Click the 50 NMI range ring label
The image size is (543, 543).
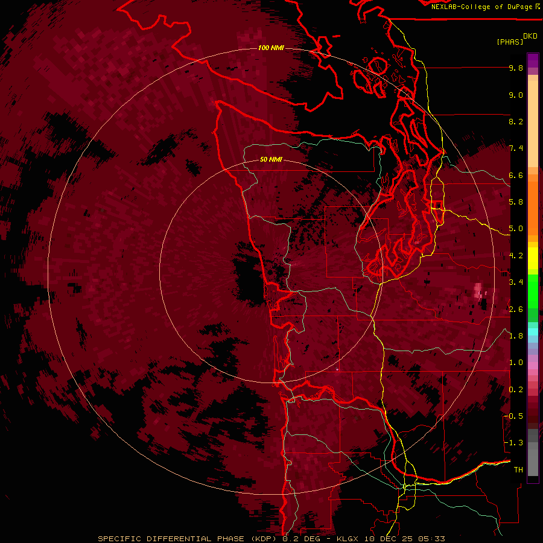pos(271,160)
